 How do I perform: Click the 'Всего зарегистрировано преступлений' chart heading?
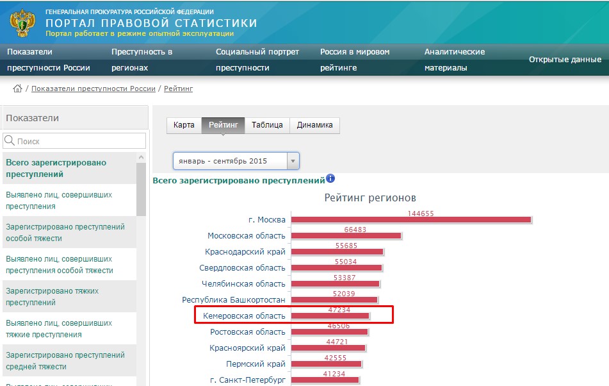[x=239, y=180]
